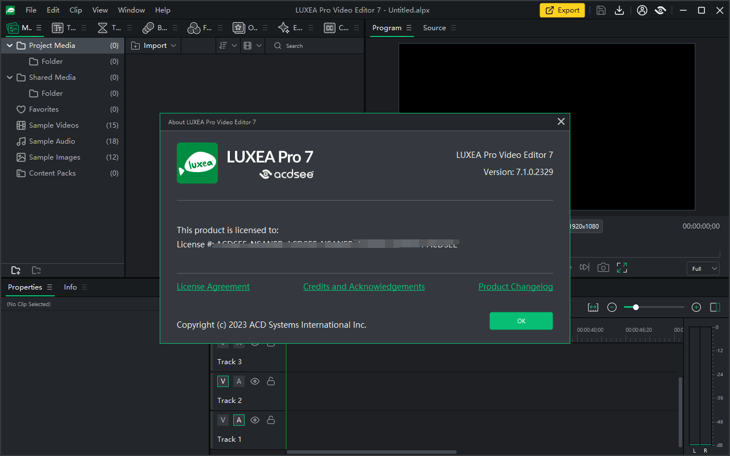The image size is (730, 456).
Task: Enter fullscreen preview with the expand icon
Action: click(622, 267)
